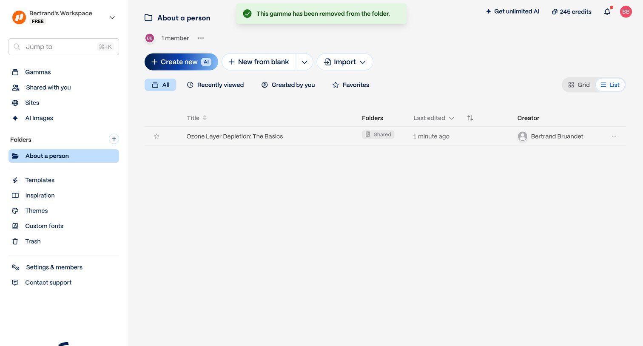Click the folder member avatar BB

coord(150,38)
